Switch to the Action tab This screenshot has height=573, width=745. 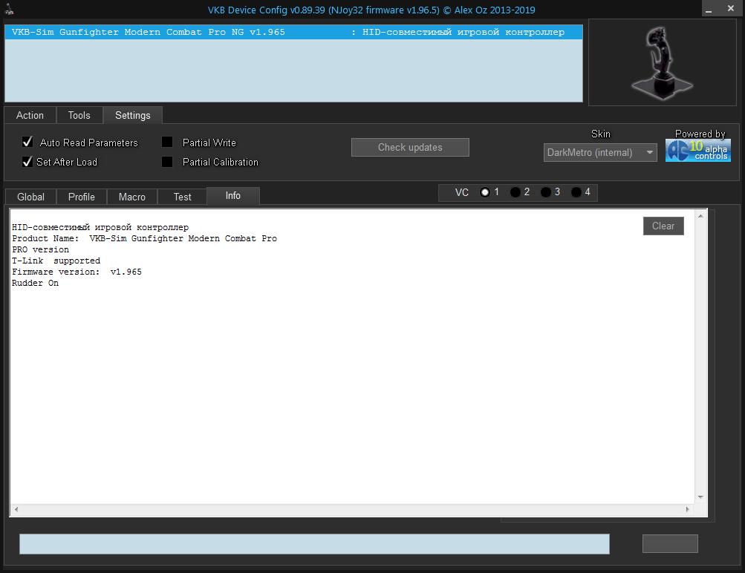click(x=30, y=115)
